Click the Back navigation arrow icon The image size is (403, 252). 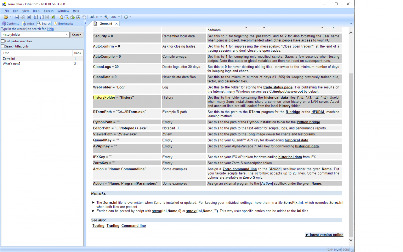17,17
